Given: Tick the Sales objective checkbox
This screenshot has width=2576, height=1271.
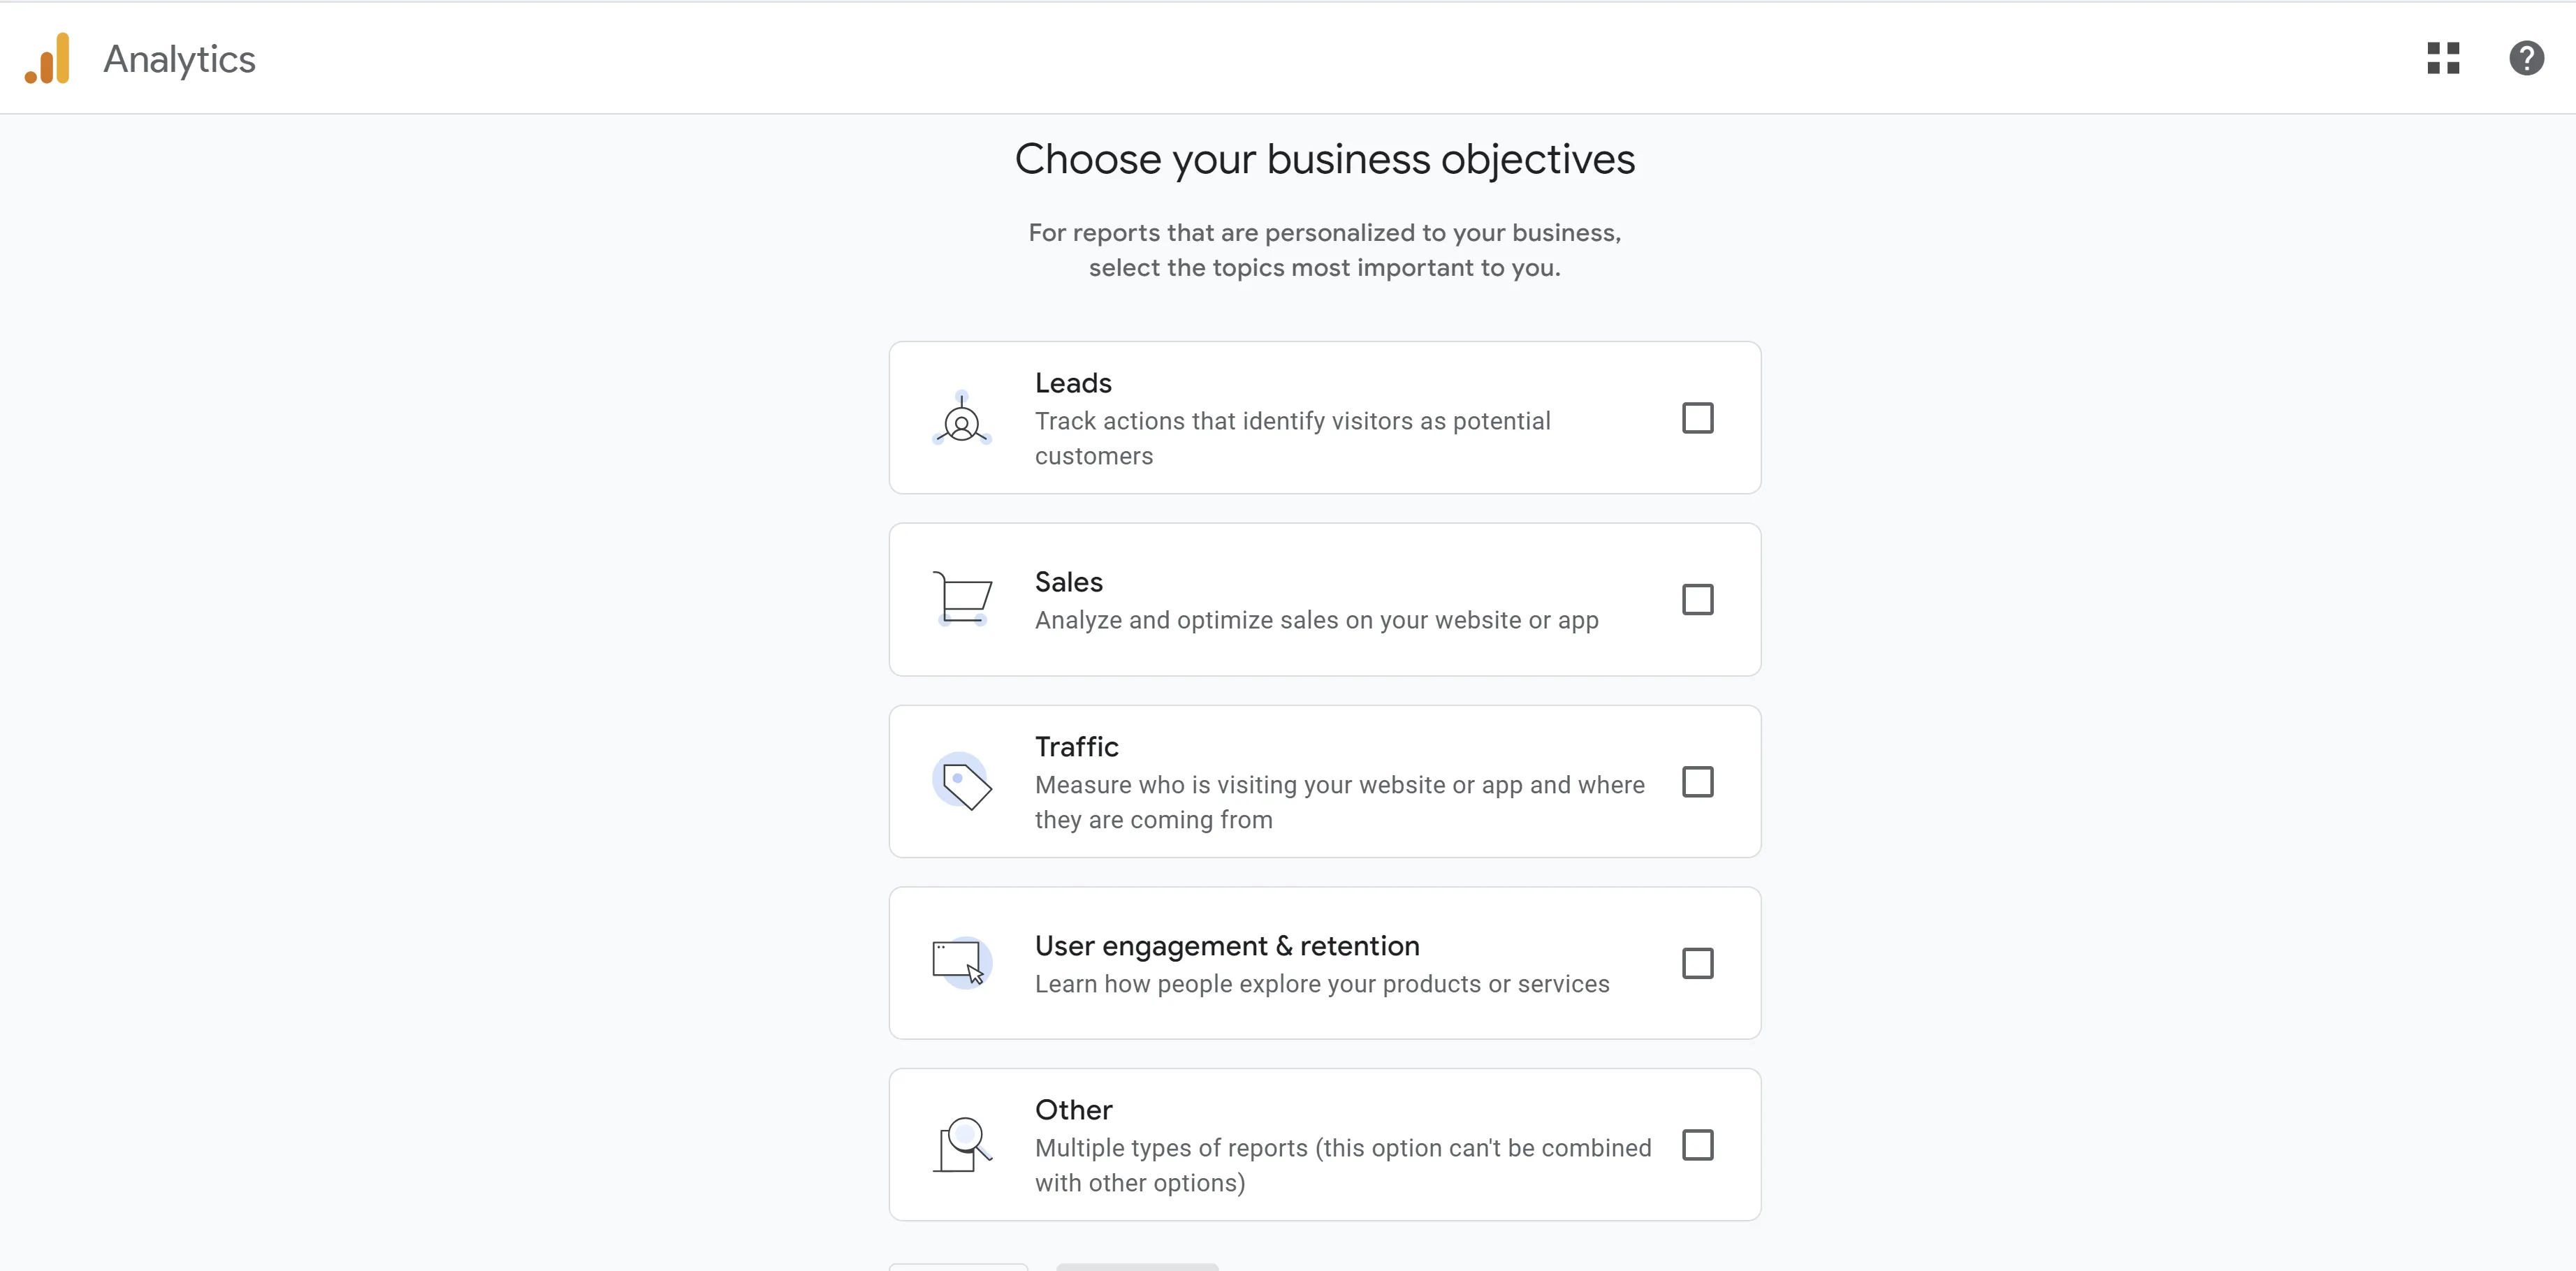Looking at the screenshot, I should pos(1697,601).
